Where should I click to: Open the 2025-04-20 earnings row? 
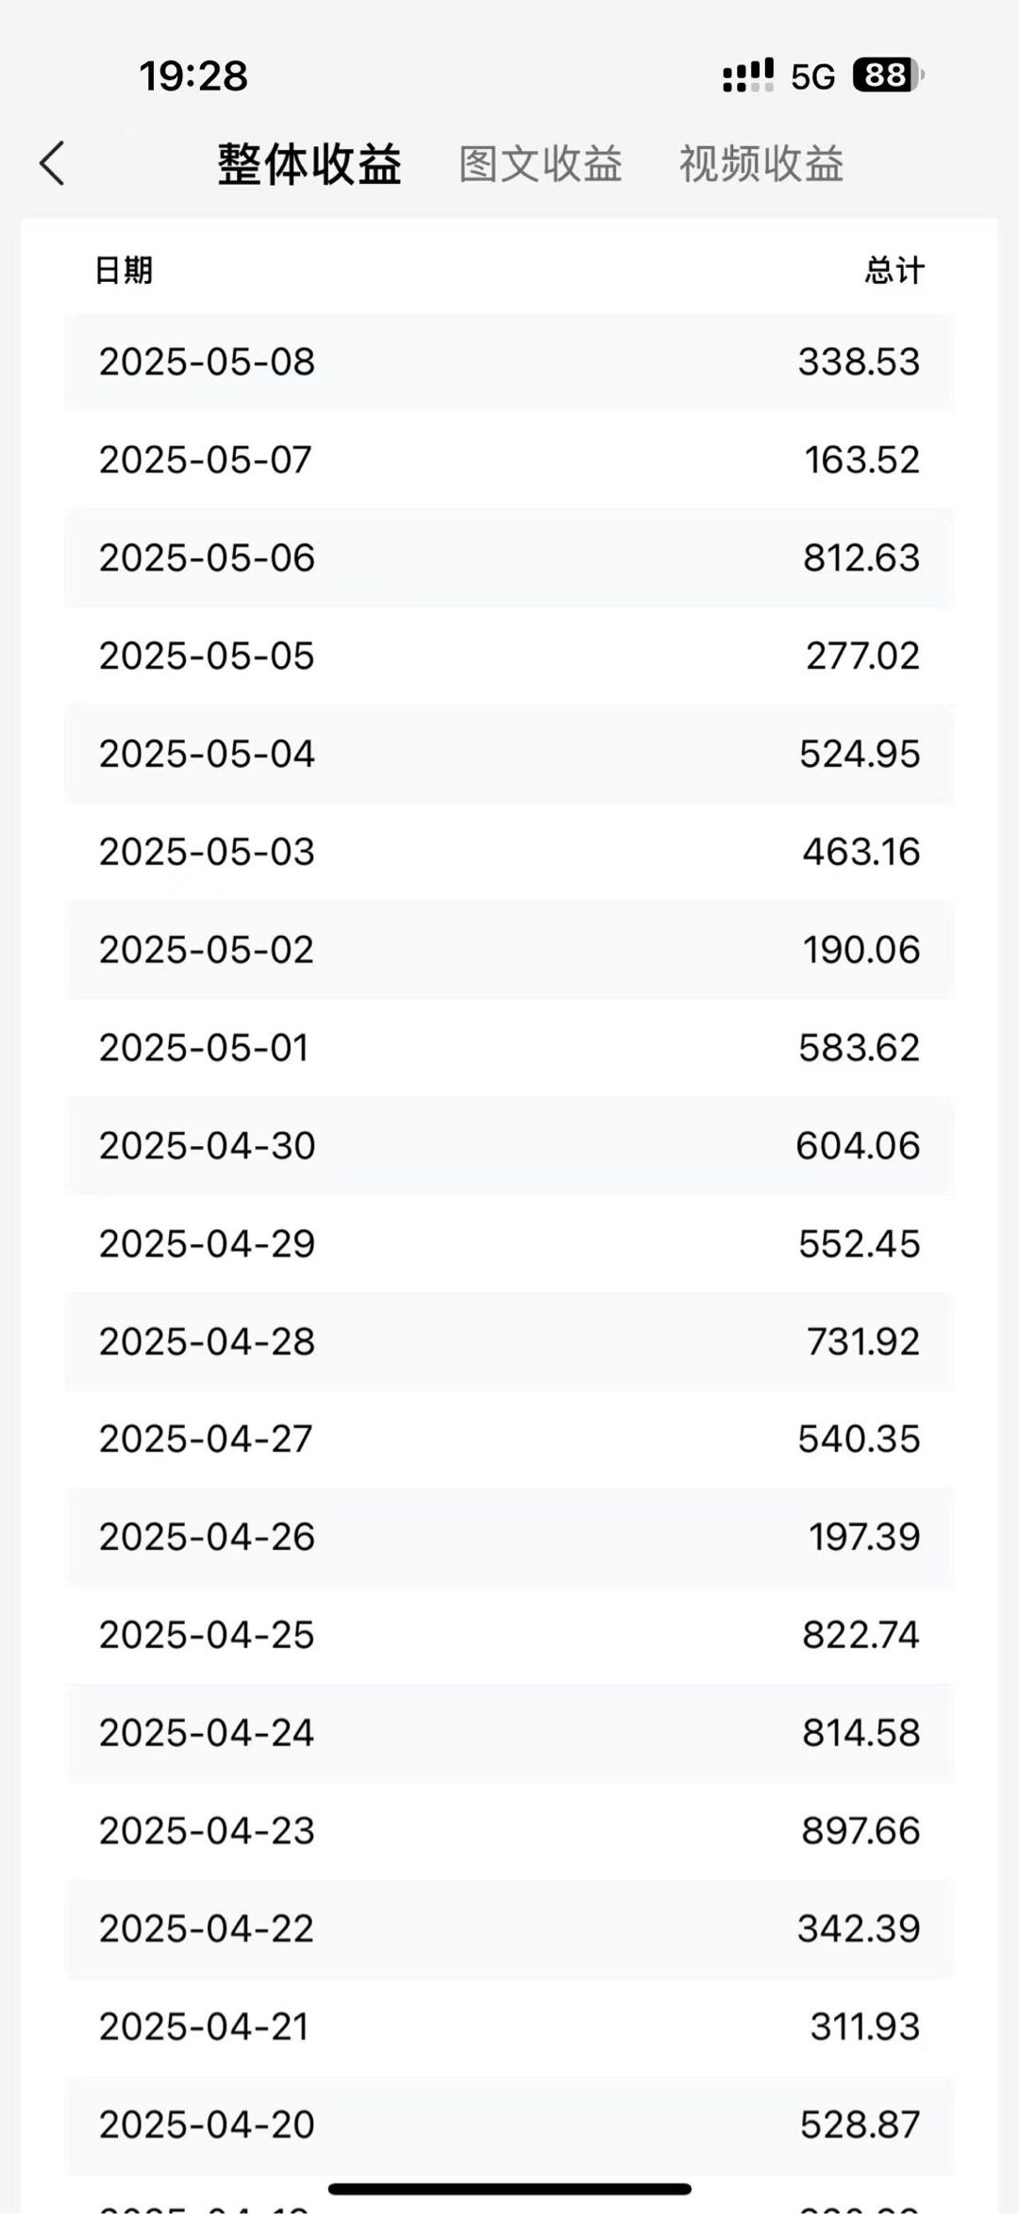(x=509, y=2125)
